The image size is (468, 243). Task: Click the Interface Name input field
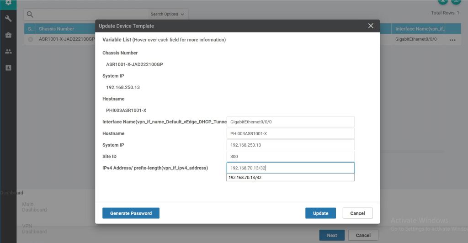tap(290, 122)
